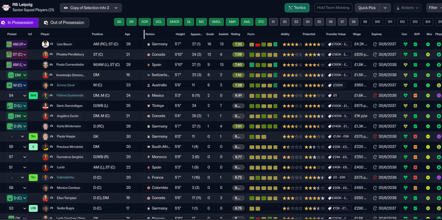The width and height of the screenshot is (442, 220).
Task: Expand the Quick Pick arrow dropdown
Action: click(x=385, y=8)
